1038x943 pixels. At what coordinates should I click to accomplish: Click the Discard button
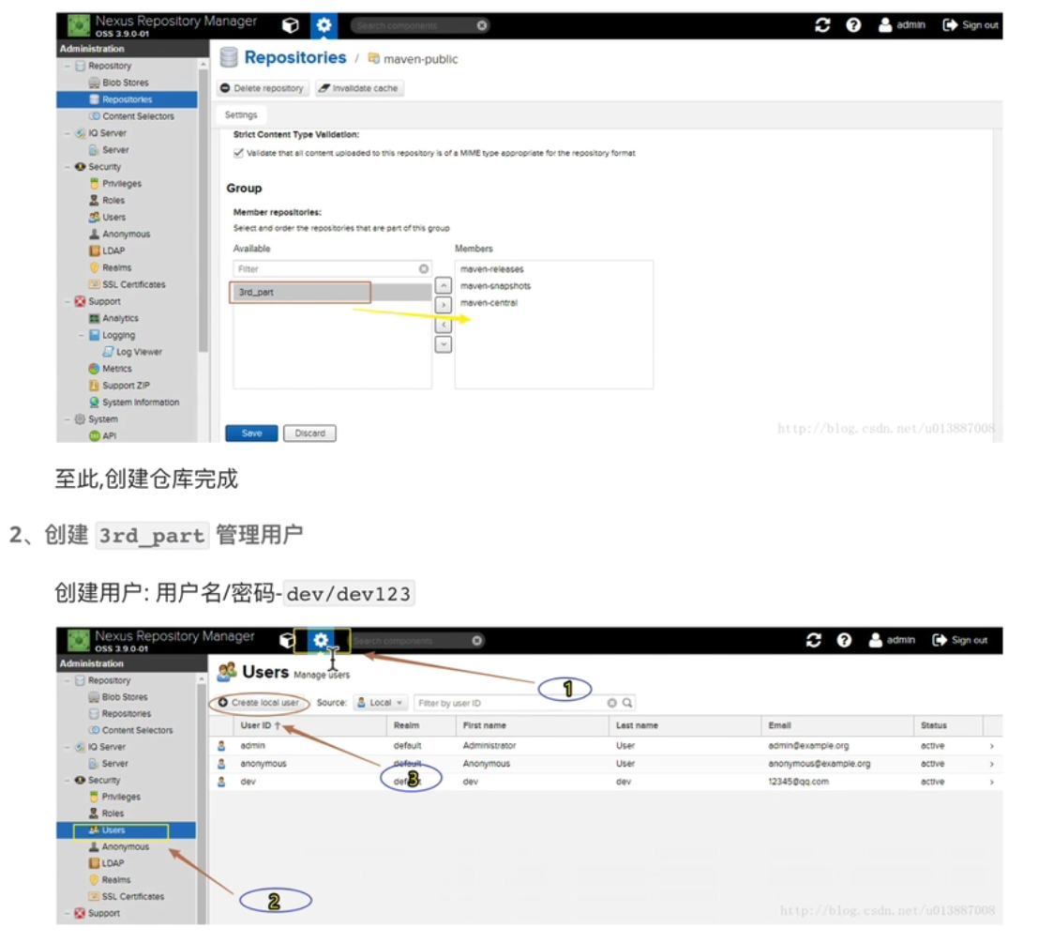point(309,433)
